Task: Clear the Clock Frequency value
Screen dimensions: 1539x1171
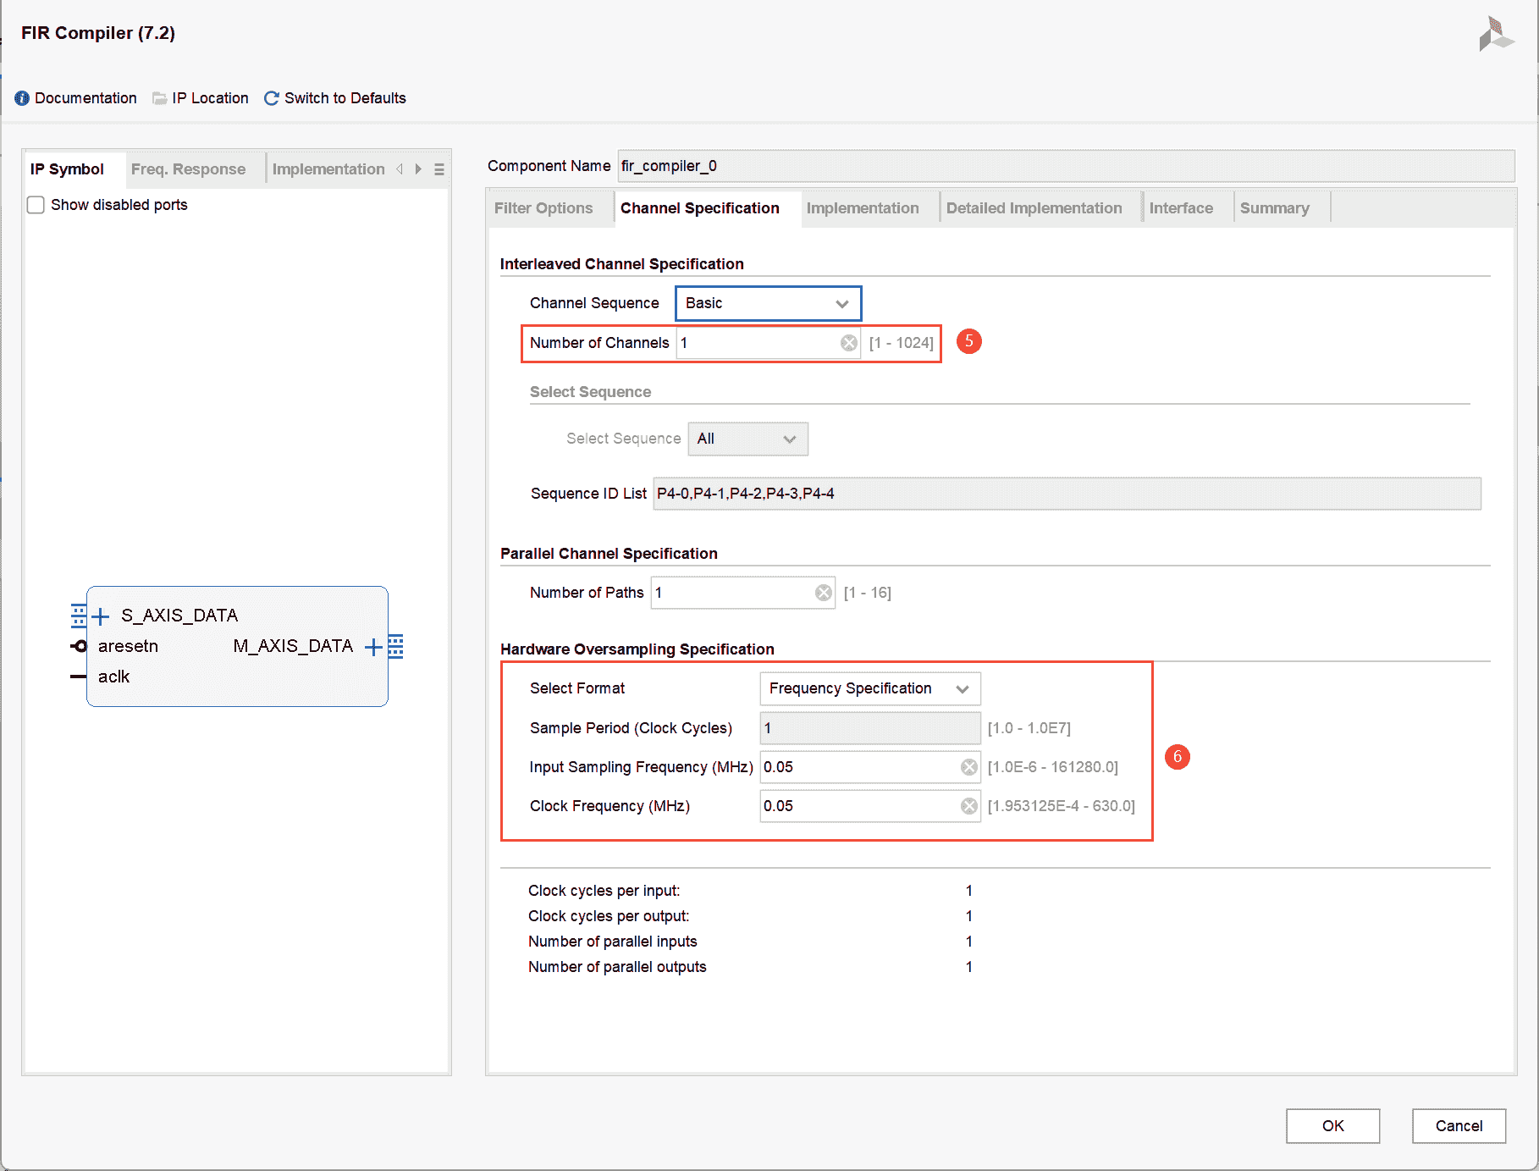Action: [x=968, y=806]
